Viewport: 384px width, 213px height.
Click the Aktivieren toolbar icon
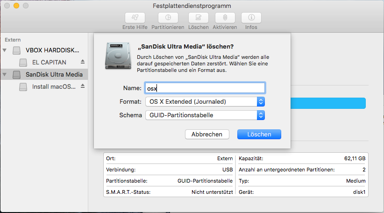point(225,18)
